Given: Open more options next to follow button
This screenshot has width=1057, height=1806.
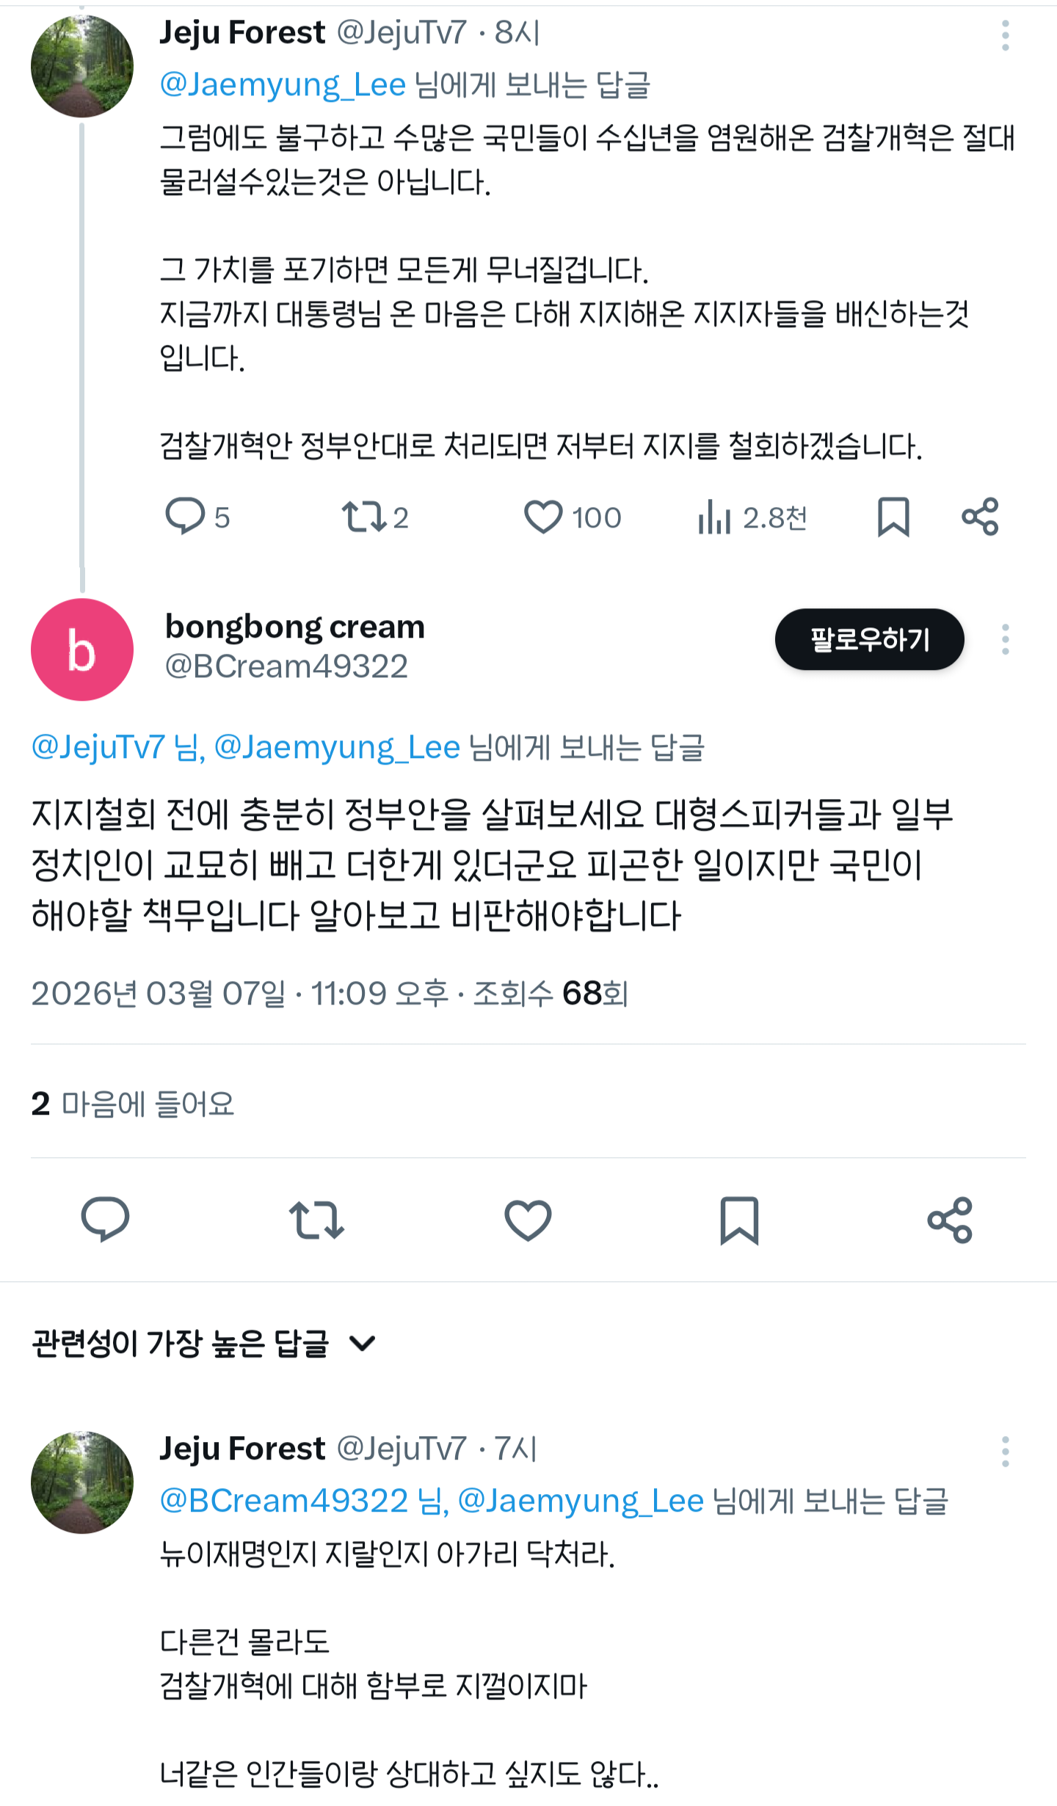Looking at the screenshot, I should click(x=1005, y=639).
